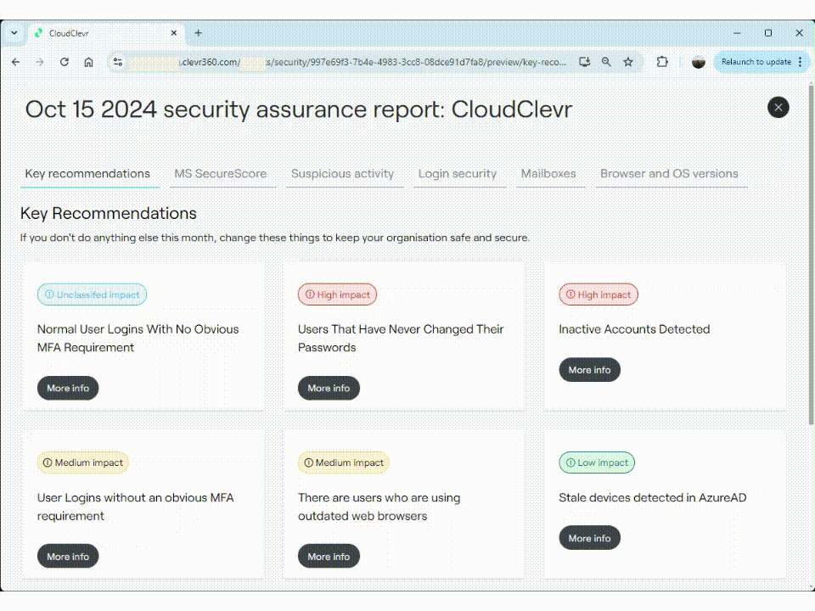Reload the current page
Viewport: 815px width, 611px height.
(x=64, y=62)
